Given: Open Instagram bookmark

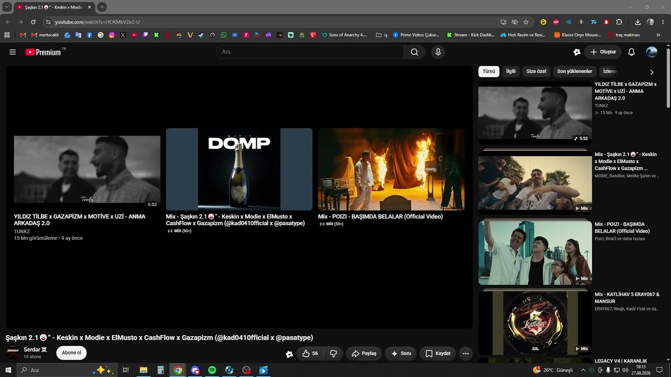Looking at the screenshot, I should [112, 35].
